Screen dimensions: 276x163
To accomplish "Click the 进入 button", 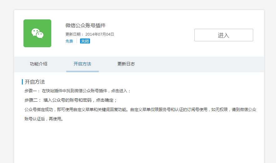I will 224,35.
